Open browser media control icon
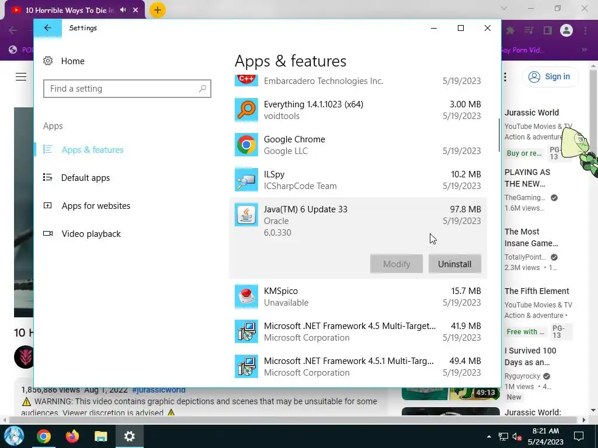This screenshot has height=448, width=598. pyautogui.click(x=529, y=30)
